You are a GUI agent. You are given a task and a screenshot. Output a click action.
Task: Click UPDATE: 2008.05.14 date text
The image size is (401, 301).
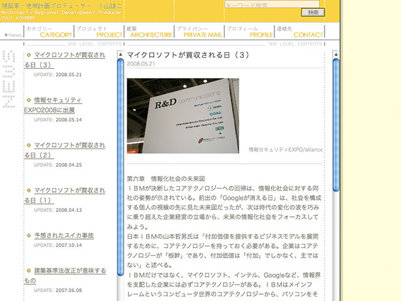[x=58, y=120]
